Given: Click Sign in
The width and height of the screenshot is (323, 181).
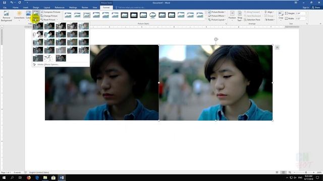Looking at the screenshot, I should 306,8.
